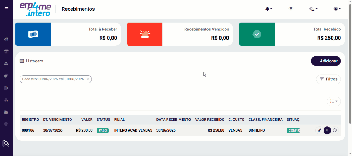Sort by VALOR column header

87,120
